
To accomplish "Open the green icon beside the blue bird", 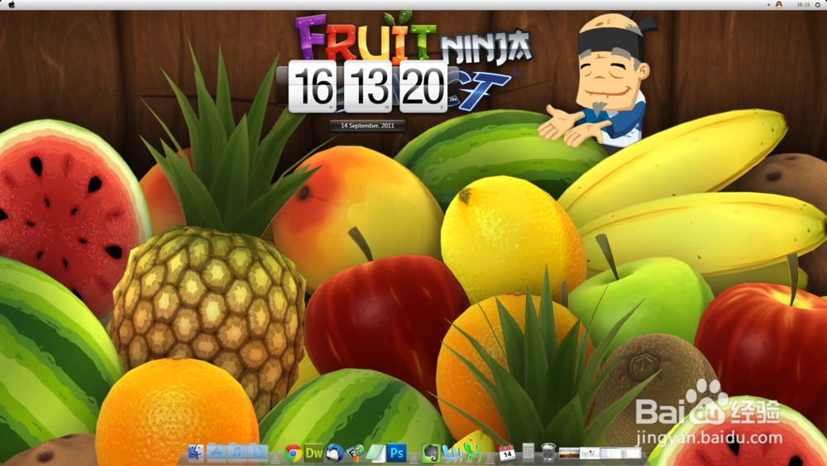I will pos(473,453).
